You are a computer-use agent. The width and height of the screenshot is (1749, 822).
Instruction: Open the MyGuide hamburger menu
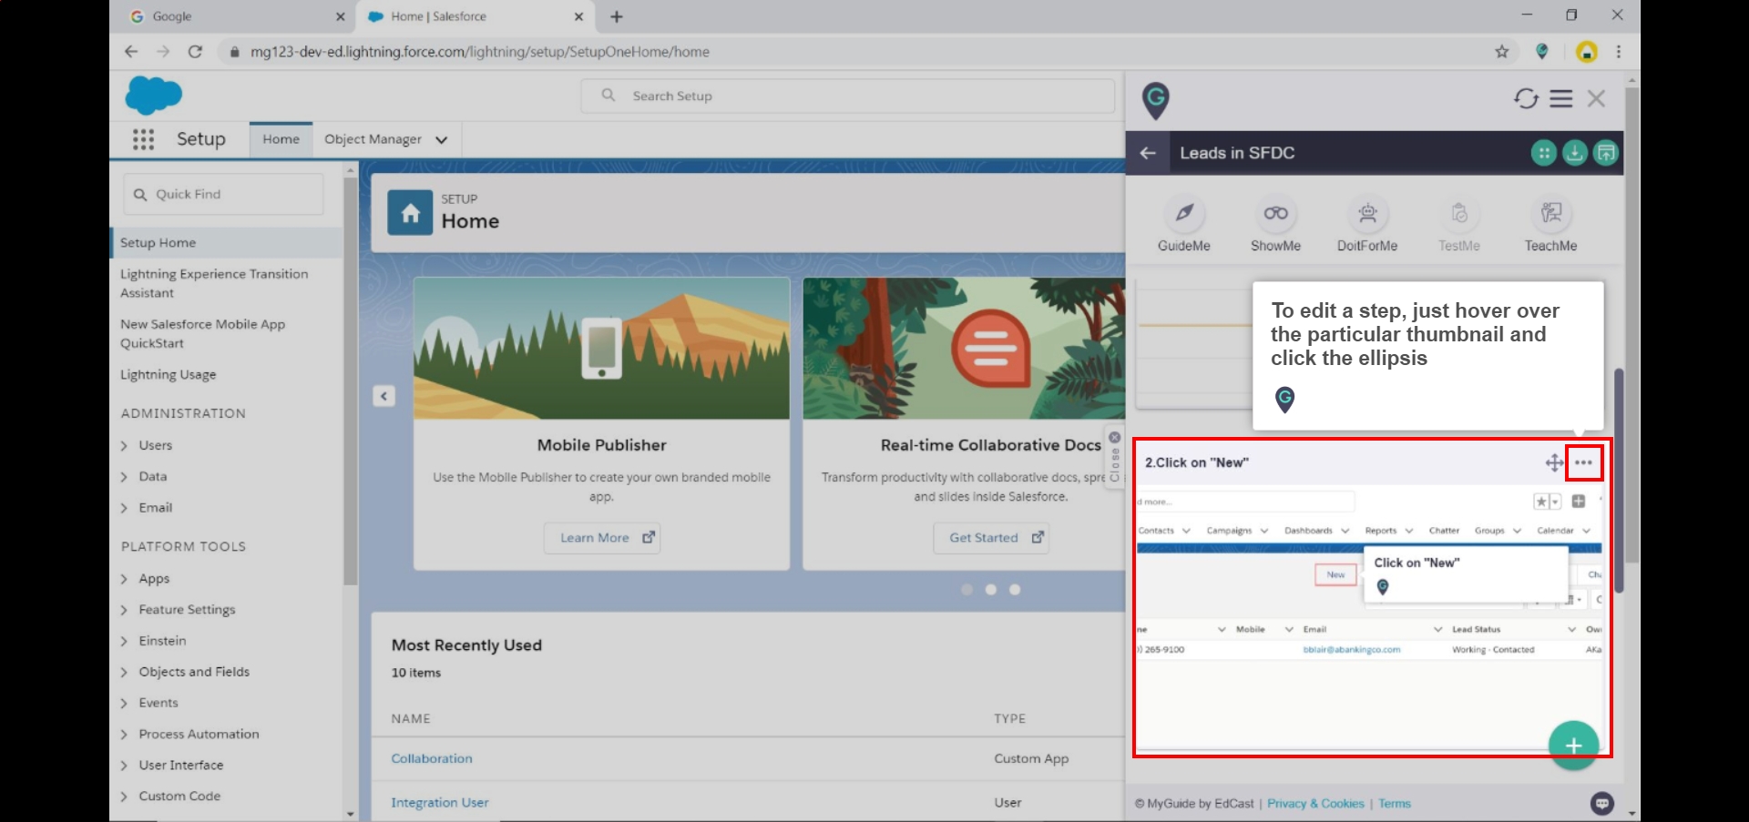point(1561,98)
